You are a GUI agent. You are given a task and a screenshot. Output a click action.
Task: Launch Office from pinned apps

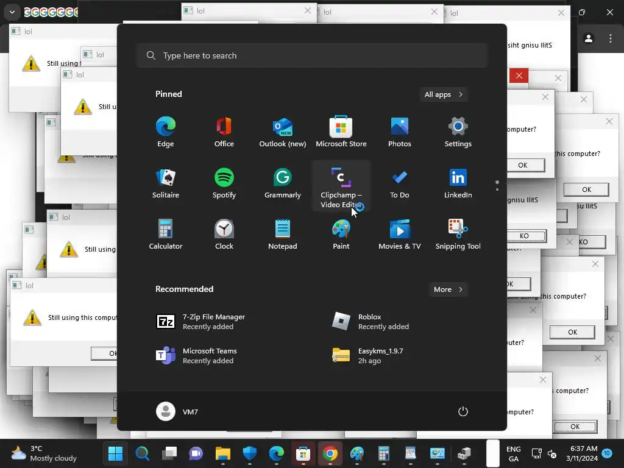tap(224, 132)
